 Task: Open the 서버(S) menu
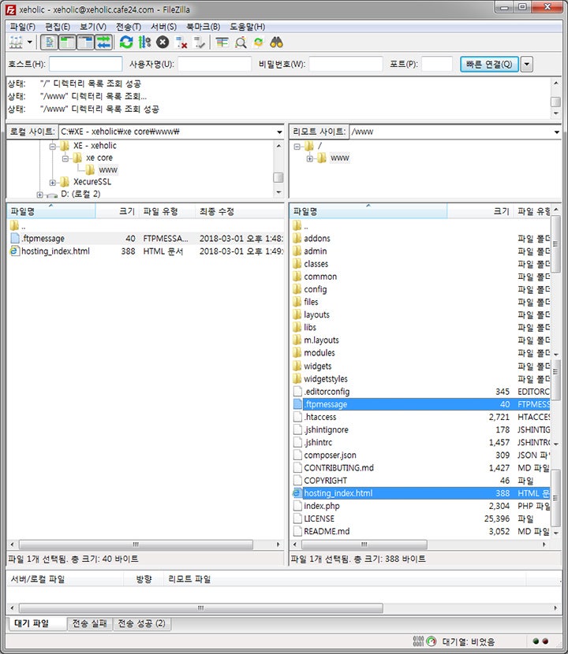pyautogui.click(x=164, y=27)
